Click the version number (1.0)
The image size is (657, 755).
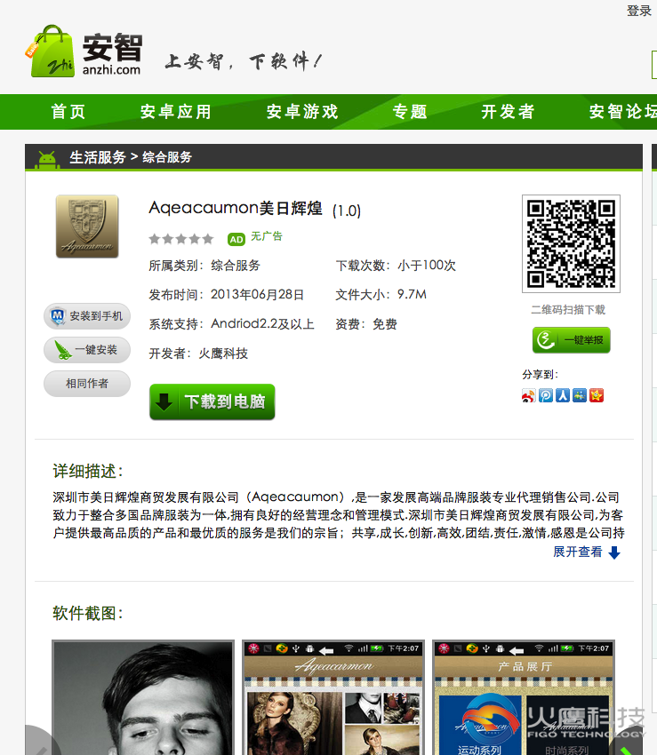click(x=347, y=211)
